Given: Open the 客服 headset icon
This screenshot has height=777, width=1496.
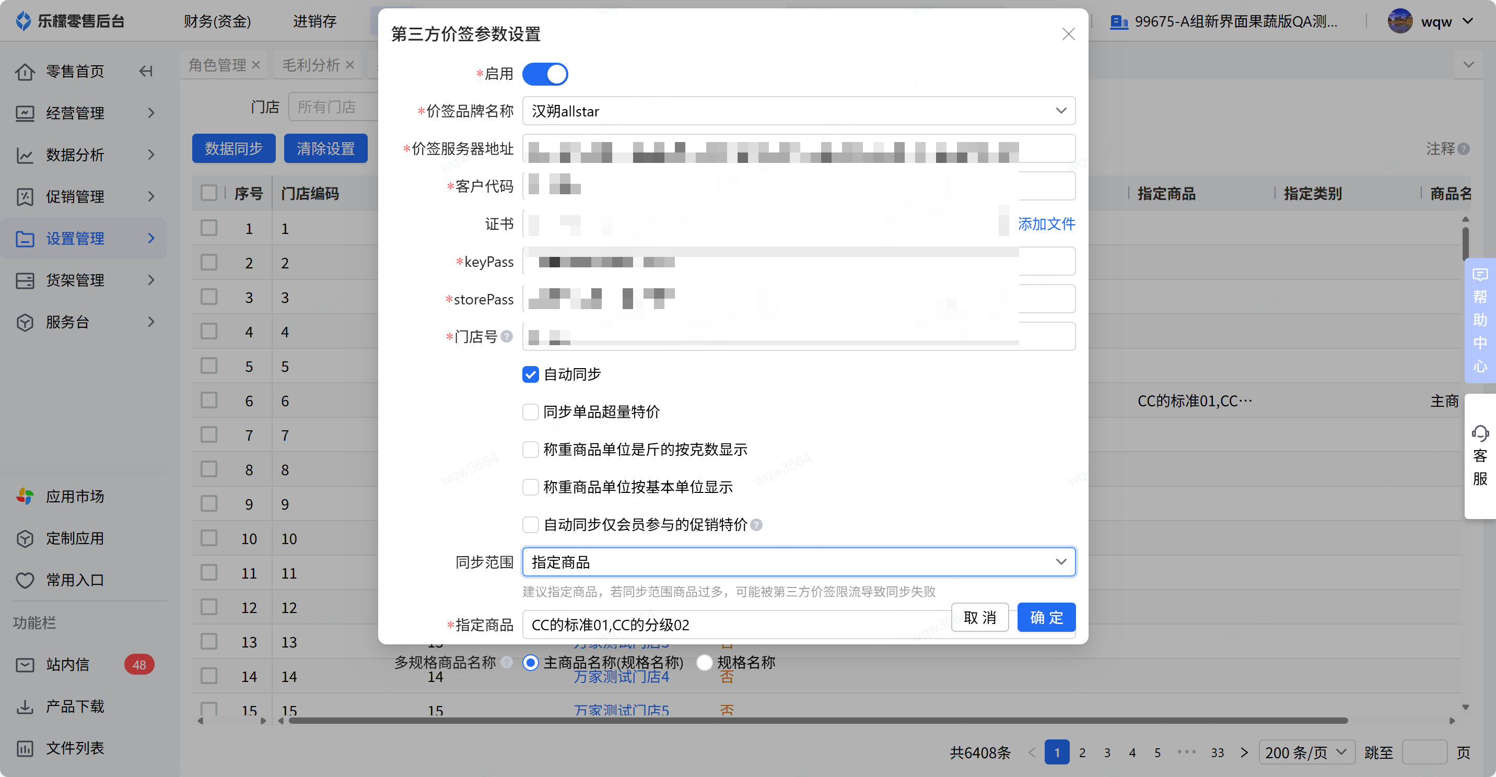Looking at the screenshot, I should [1480, 433].
